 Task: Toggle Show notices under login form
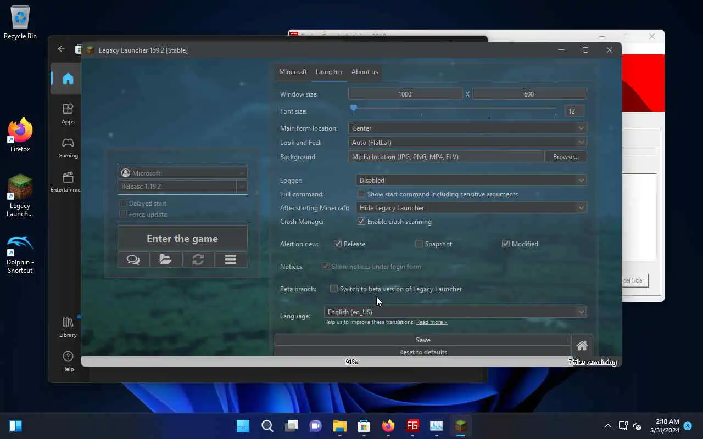(326, 266)
